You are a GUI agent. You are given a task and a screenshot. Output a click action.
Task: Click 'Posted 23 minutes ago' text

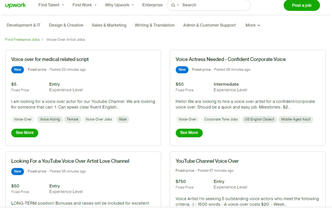pos(68,69)
